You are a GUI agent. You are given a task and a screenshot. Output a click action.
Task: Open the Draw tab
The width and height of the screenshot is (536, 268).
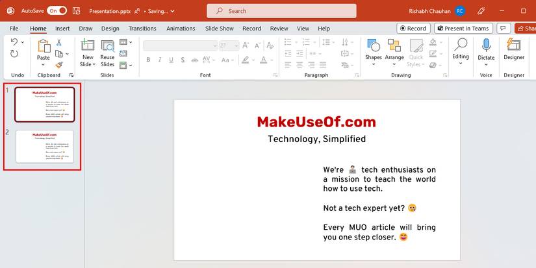[x=86, y=29]
